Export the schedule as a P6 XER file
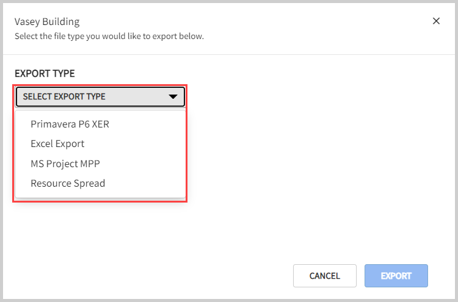 70,124
